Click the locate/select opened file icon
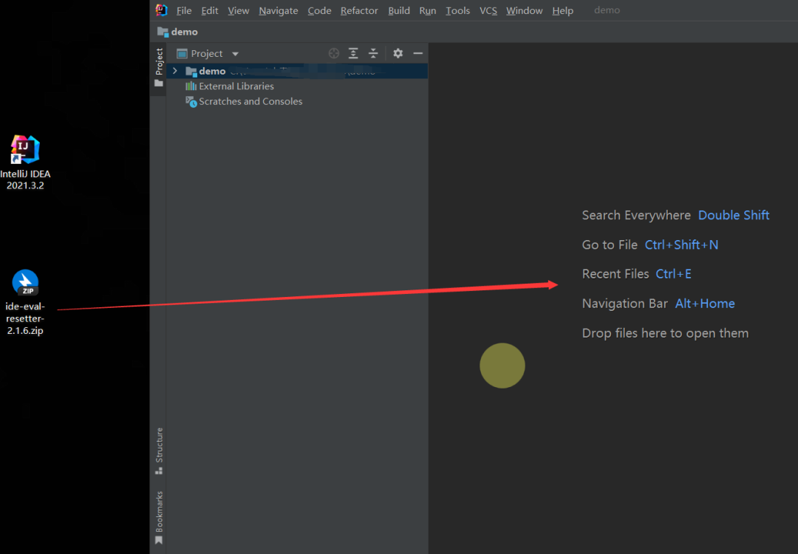 pyautogui.click(x=334, y=53)
